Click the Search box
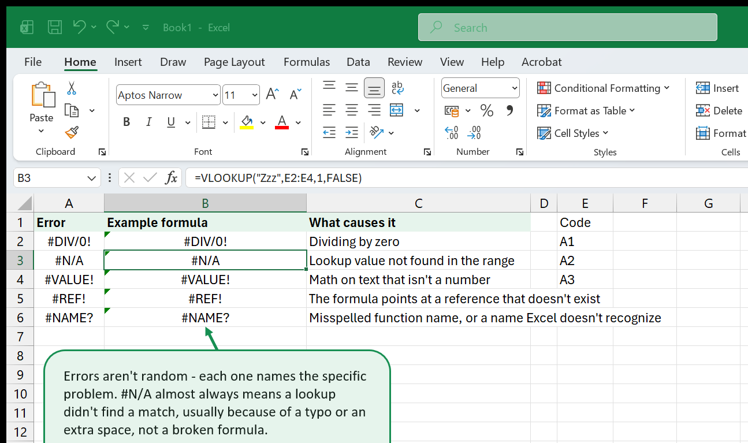This screenshot has width=748, height=443. tap(568, 27)
